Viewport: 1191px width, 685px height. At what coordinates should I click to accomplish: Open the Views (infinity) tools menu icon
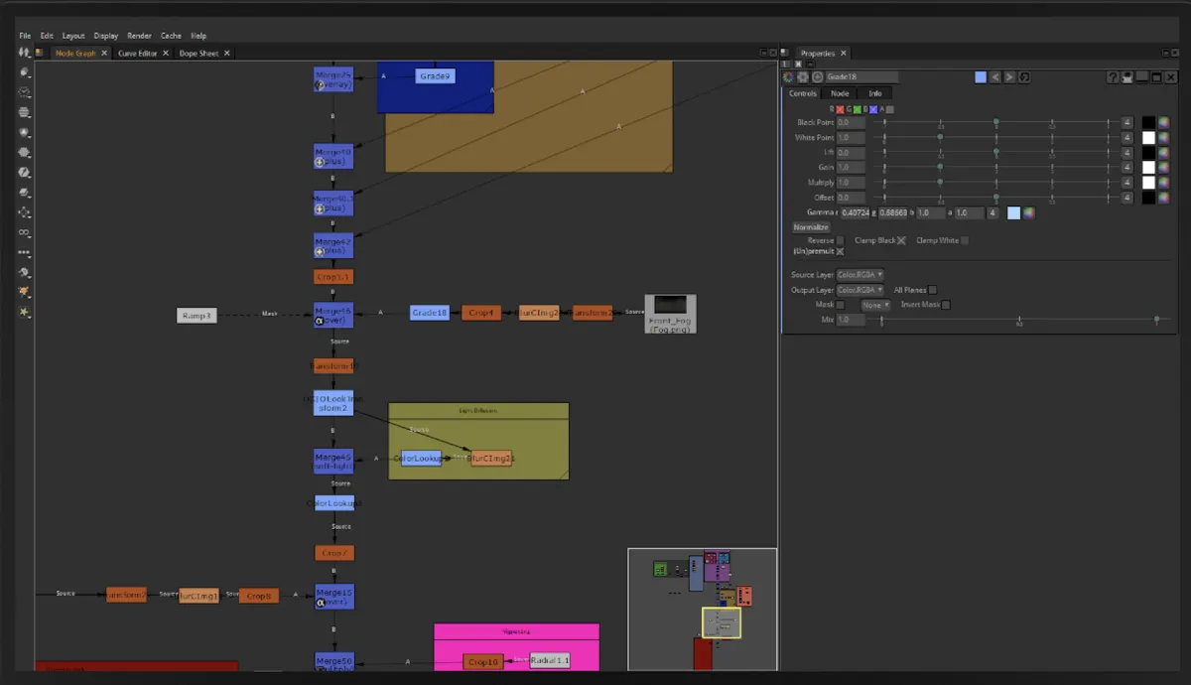click(x=25, y=233)
